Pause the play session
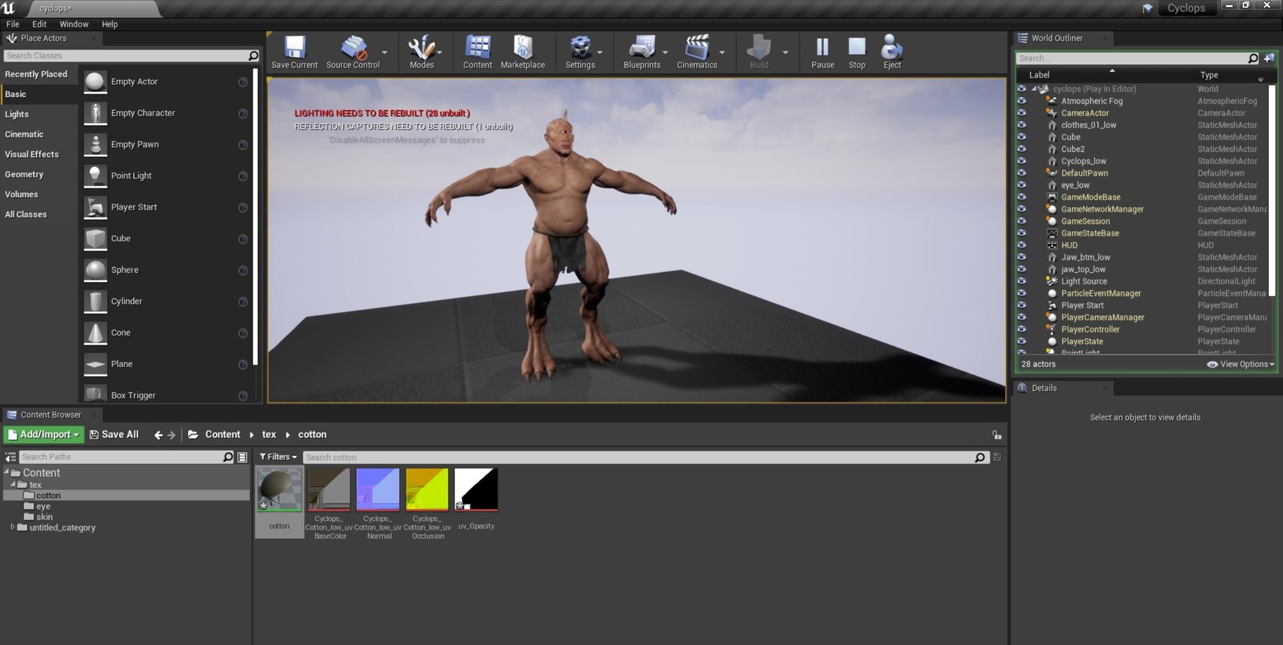 (x=823, y=52)
